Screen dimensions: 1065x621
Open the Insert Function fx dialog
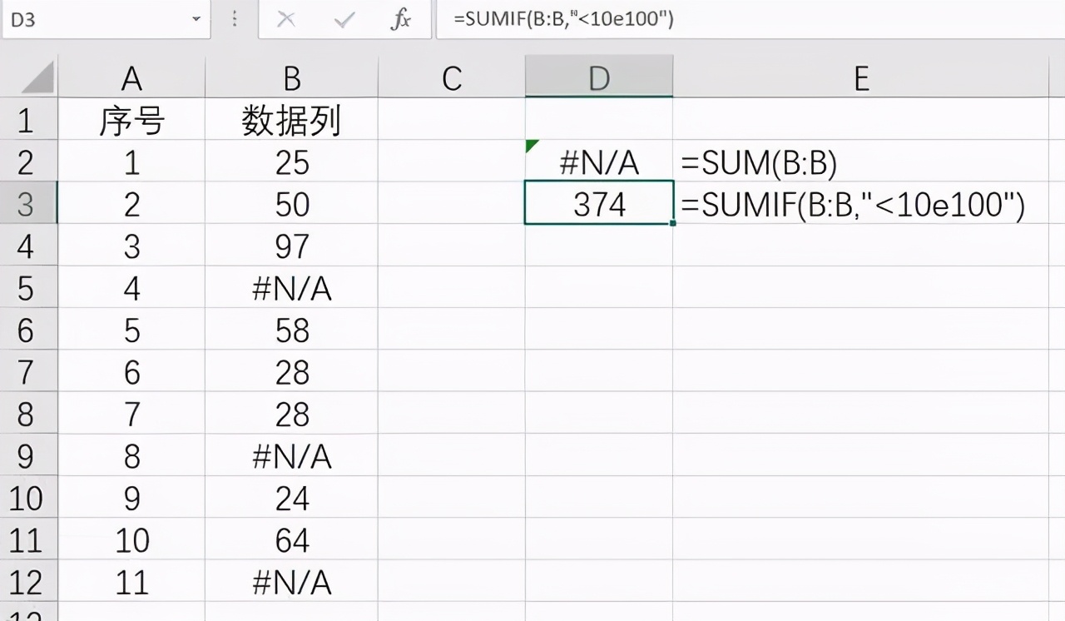tap(401, 20)
